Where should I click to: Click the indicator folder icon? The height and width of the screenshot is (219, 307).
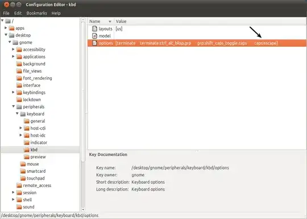[26, 143]
